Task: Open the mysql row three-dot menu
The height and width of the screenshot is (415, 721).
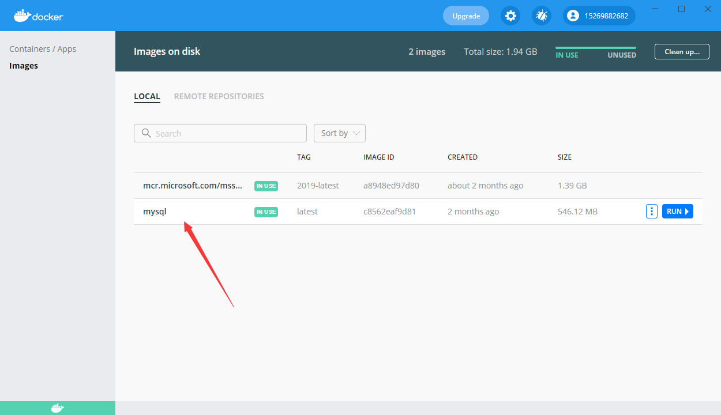Action: [652, 212]
